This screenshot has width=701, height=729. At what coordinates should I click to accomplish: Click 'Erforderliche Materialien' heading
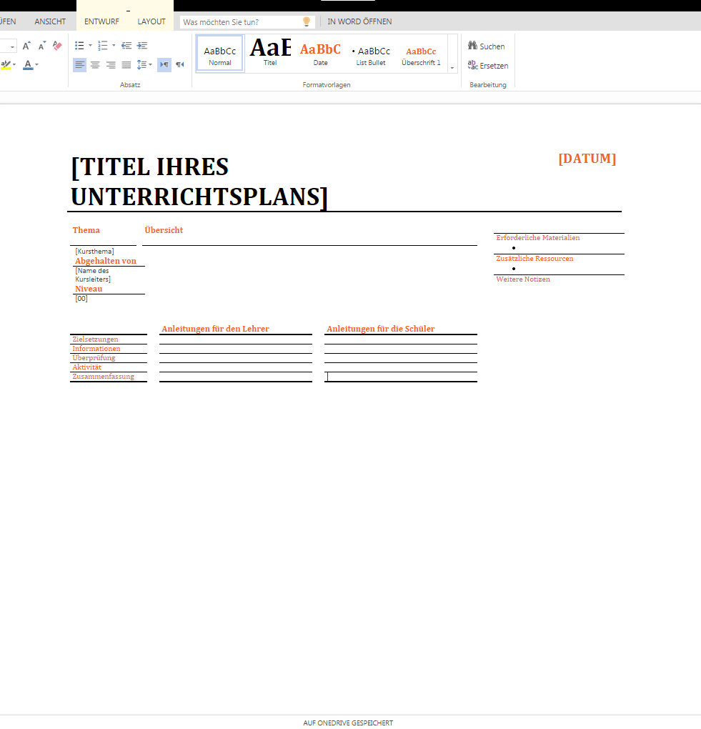538,237
